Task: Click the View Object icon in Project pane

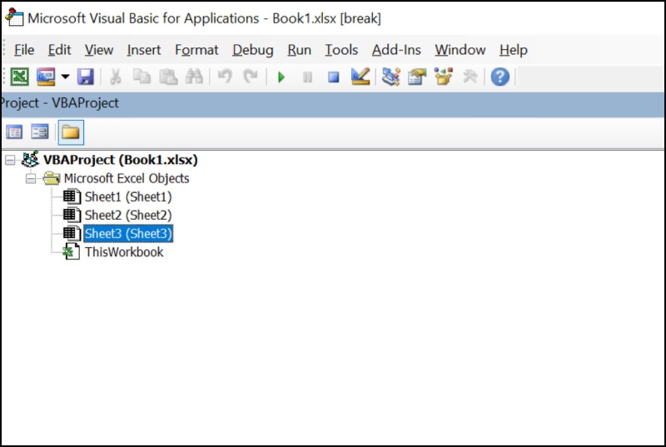Action: click(x=40, y=132)
